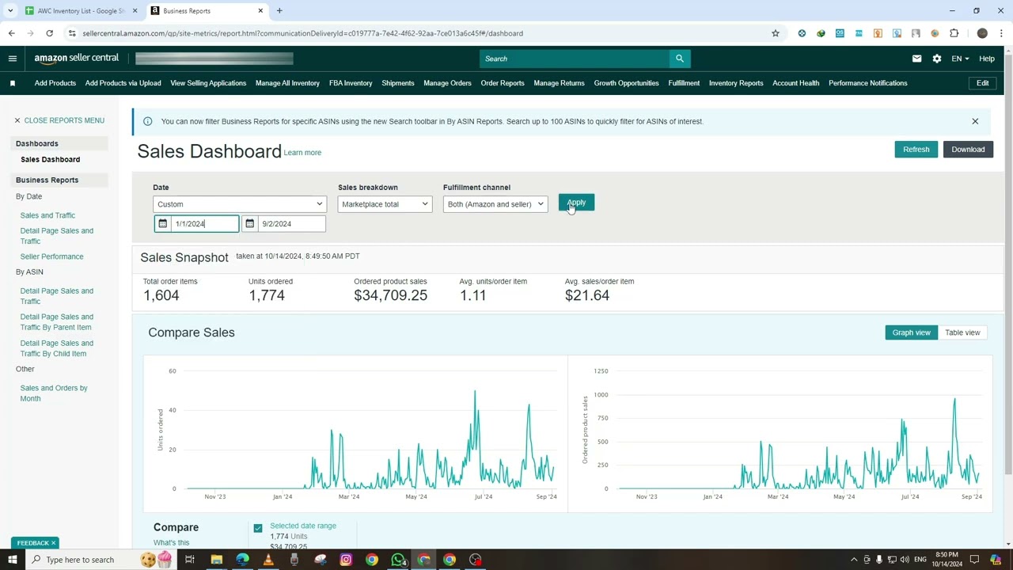Screen dimensions: 1013x570
Task: Open the Learn more link
Action: (302, 153)
